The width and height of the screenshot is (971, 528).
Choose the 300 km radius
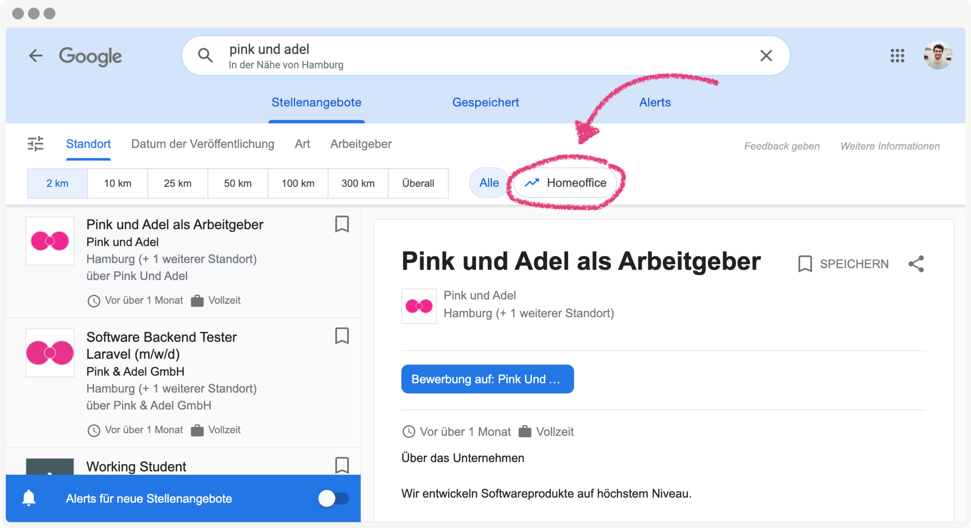(x=358, y=183)
